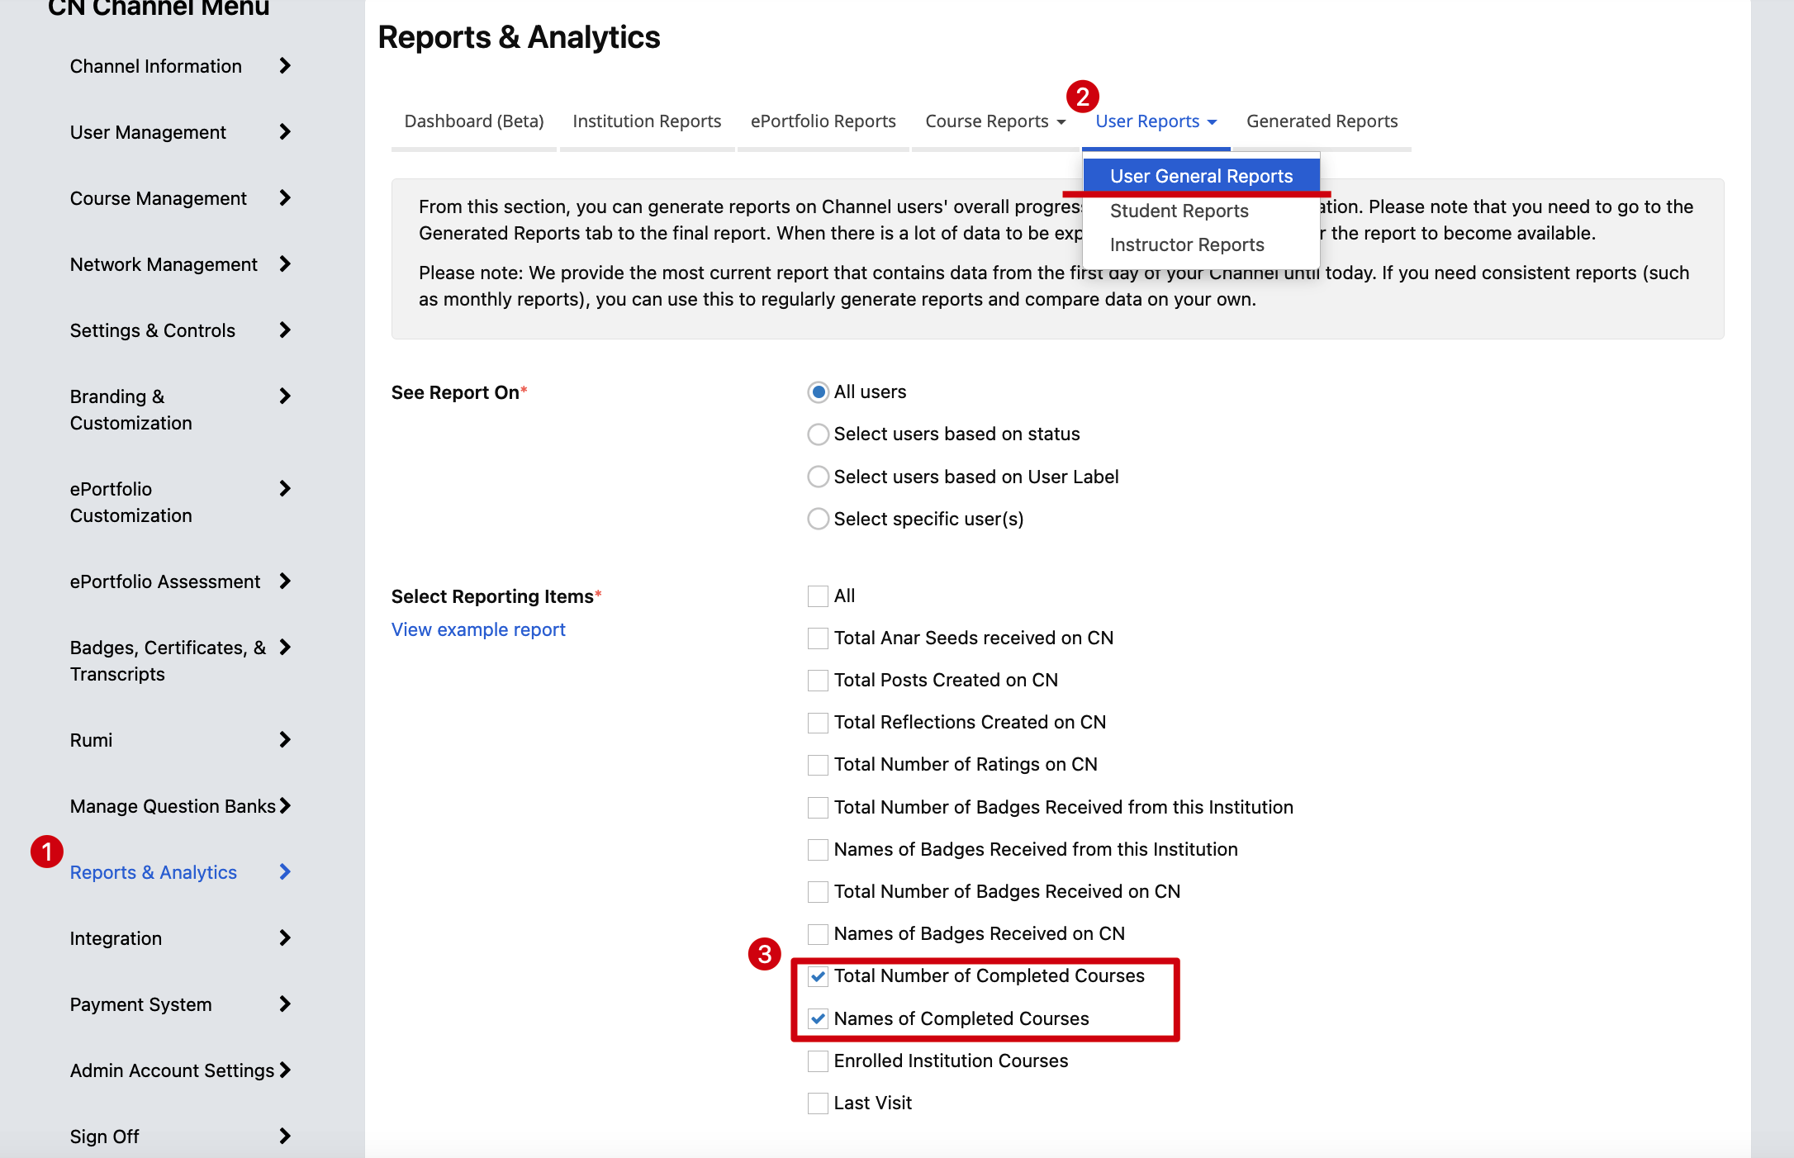Open ePortfolio Assessment sidebar item

coord(165,581)
